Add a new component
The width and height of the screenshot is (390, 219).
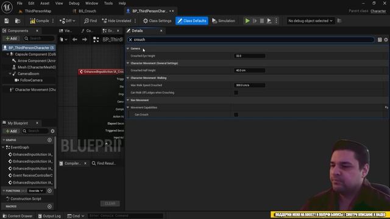[x=11, y=38]
